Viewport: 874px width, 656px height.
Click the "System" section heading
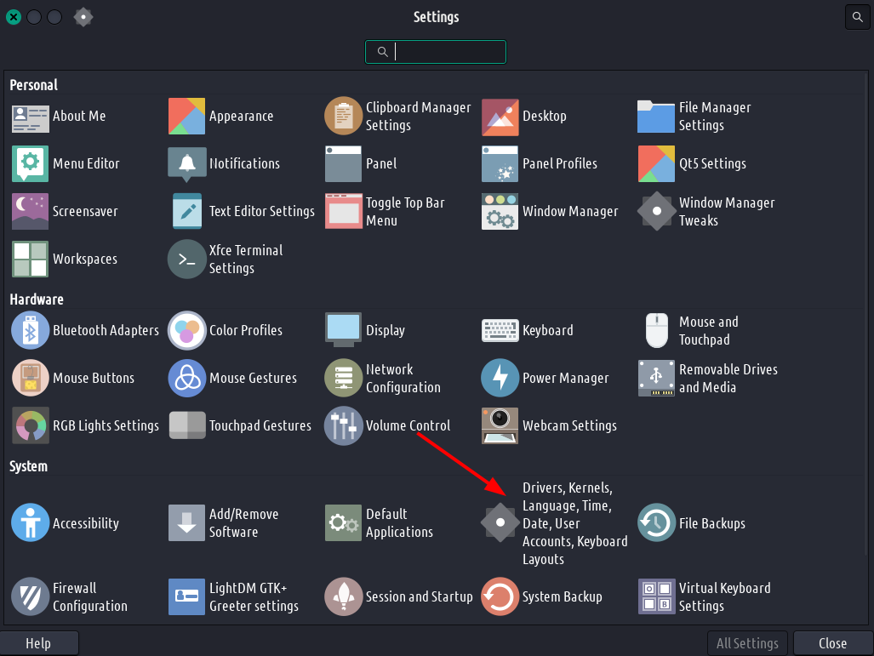(28, 466)
